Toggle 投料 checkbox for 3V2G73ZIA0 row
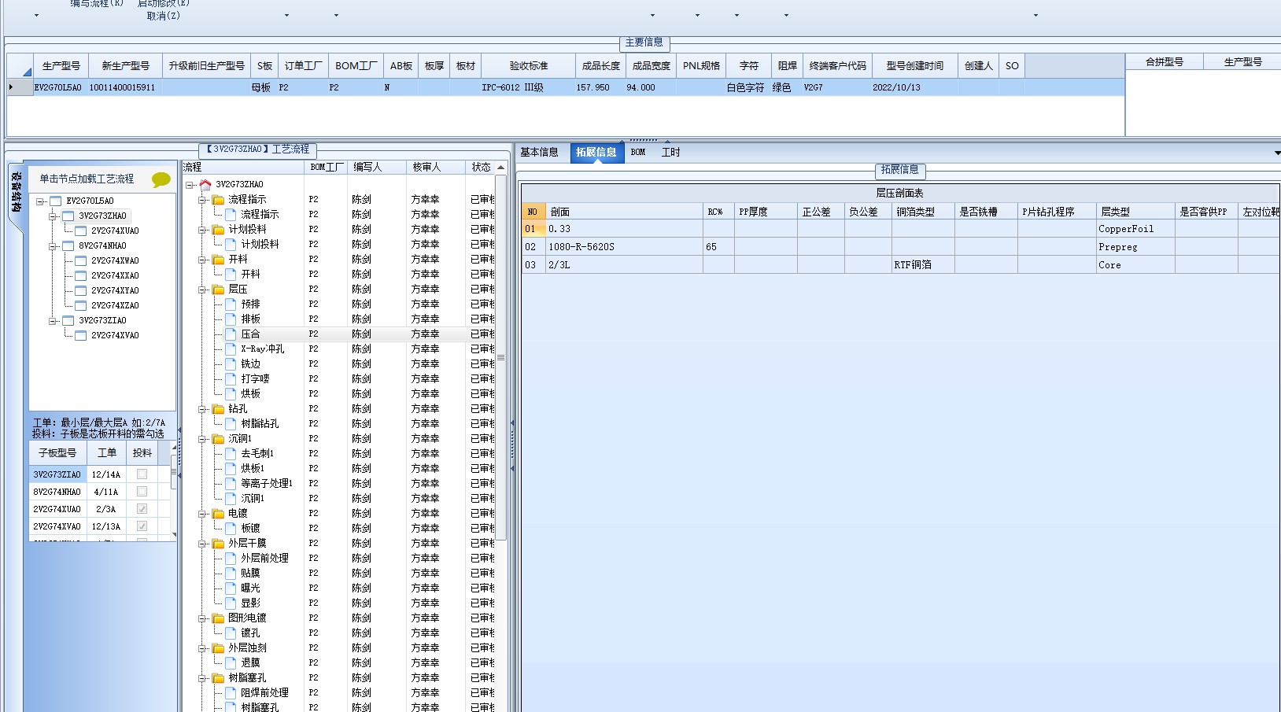 click(142, 474)
